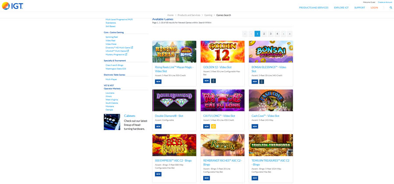Go to previous page pagination arrow
The height and width of the screenshot is (184, 394).
point(251,34)
